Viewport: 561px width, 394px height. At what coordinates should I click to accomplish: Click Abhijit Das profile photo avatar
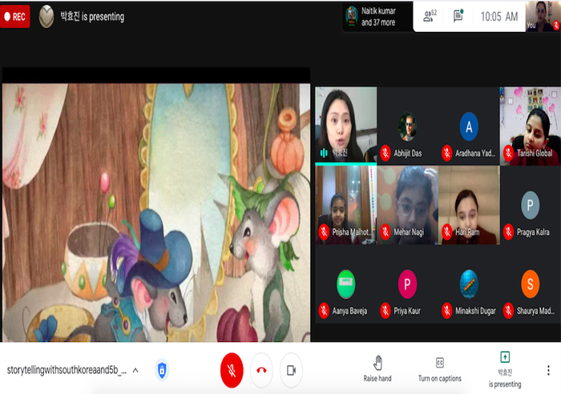[407, 127]
